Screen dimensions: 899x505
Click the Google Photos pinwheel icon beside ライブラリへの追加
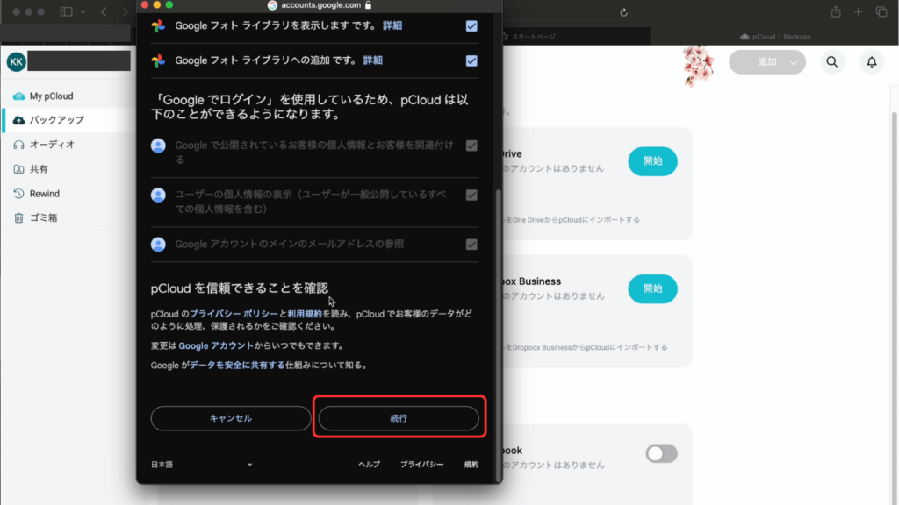tap(158, 60)
